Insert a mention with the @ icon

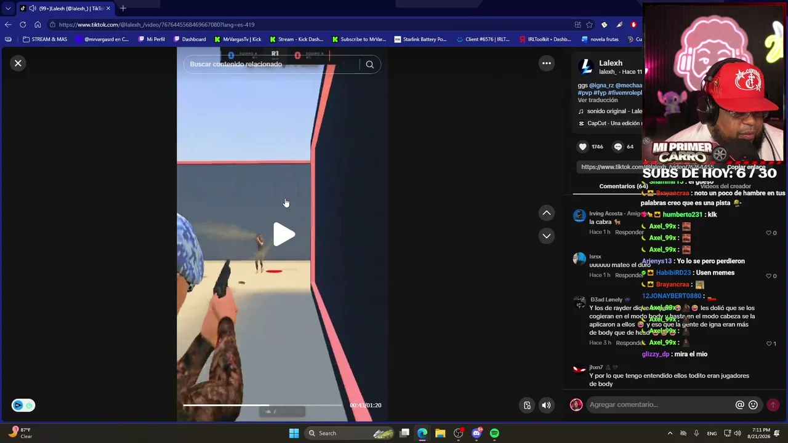tap(740, 405)
